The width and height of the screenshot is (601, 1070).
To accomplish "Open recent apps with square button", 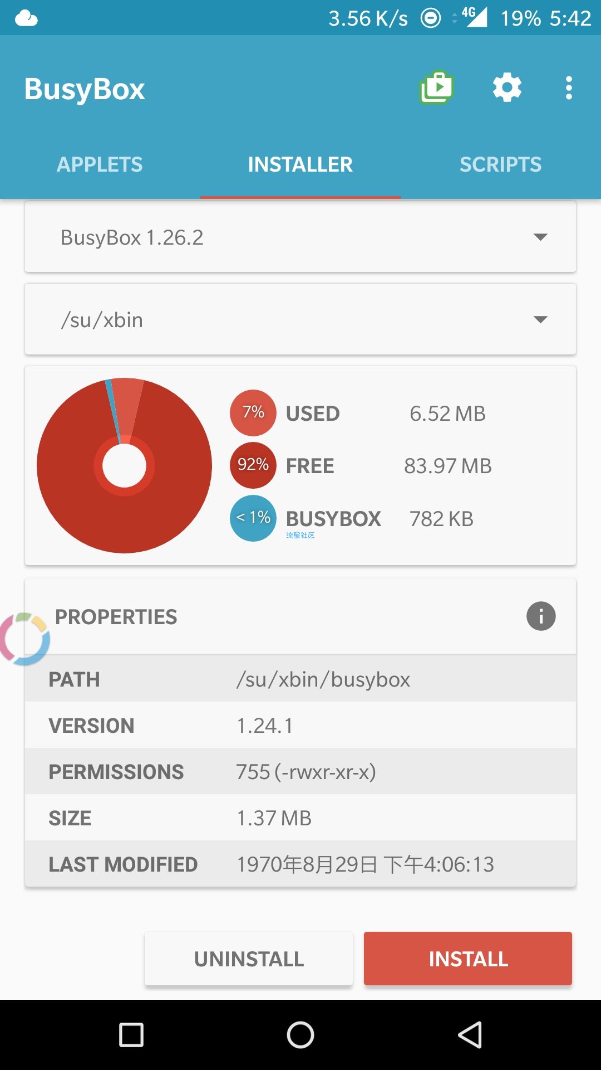I will tap(131, 1035).
